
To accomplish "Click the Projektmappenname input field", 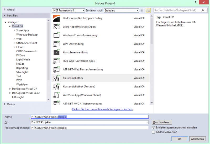I will coord(89,128).
